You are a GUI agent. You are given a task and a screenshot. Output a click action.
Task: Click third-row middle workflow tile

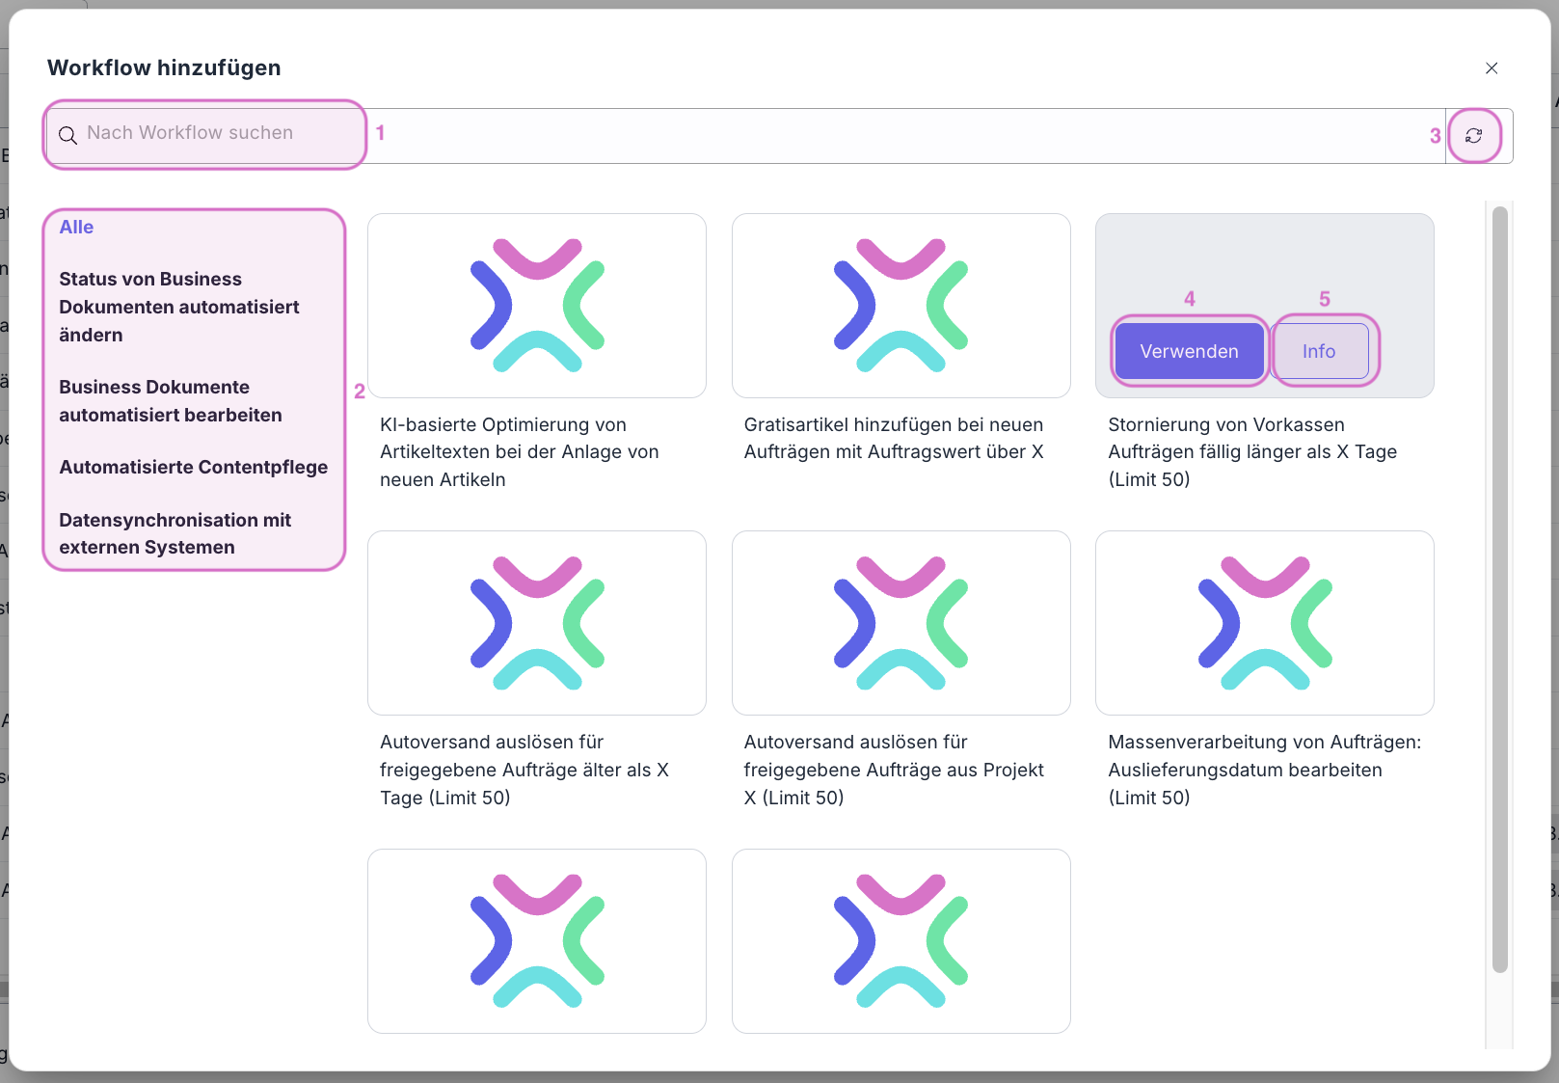click(x=900, y=940)
